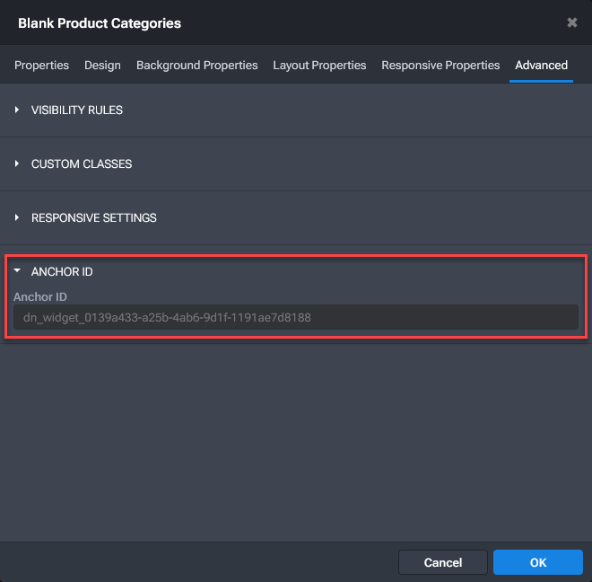Click the CUSTOM CLASSES section title
This screenshot has width=592, height=582.
(82, 163)
